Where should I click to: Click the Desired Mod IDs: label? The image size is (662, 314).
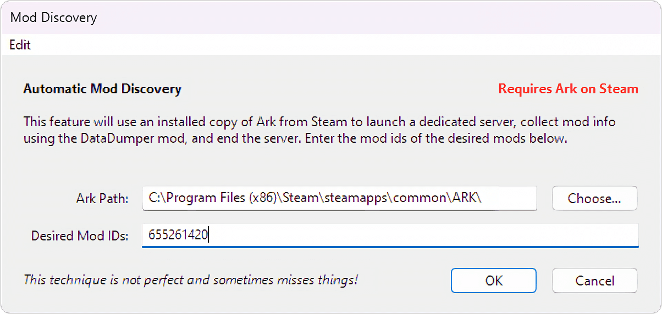(80, 236)
